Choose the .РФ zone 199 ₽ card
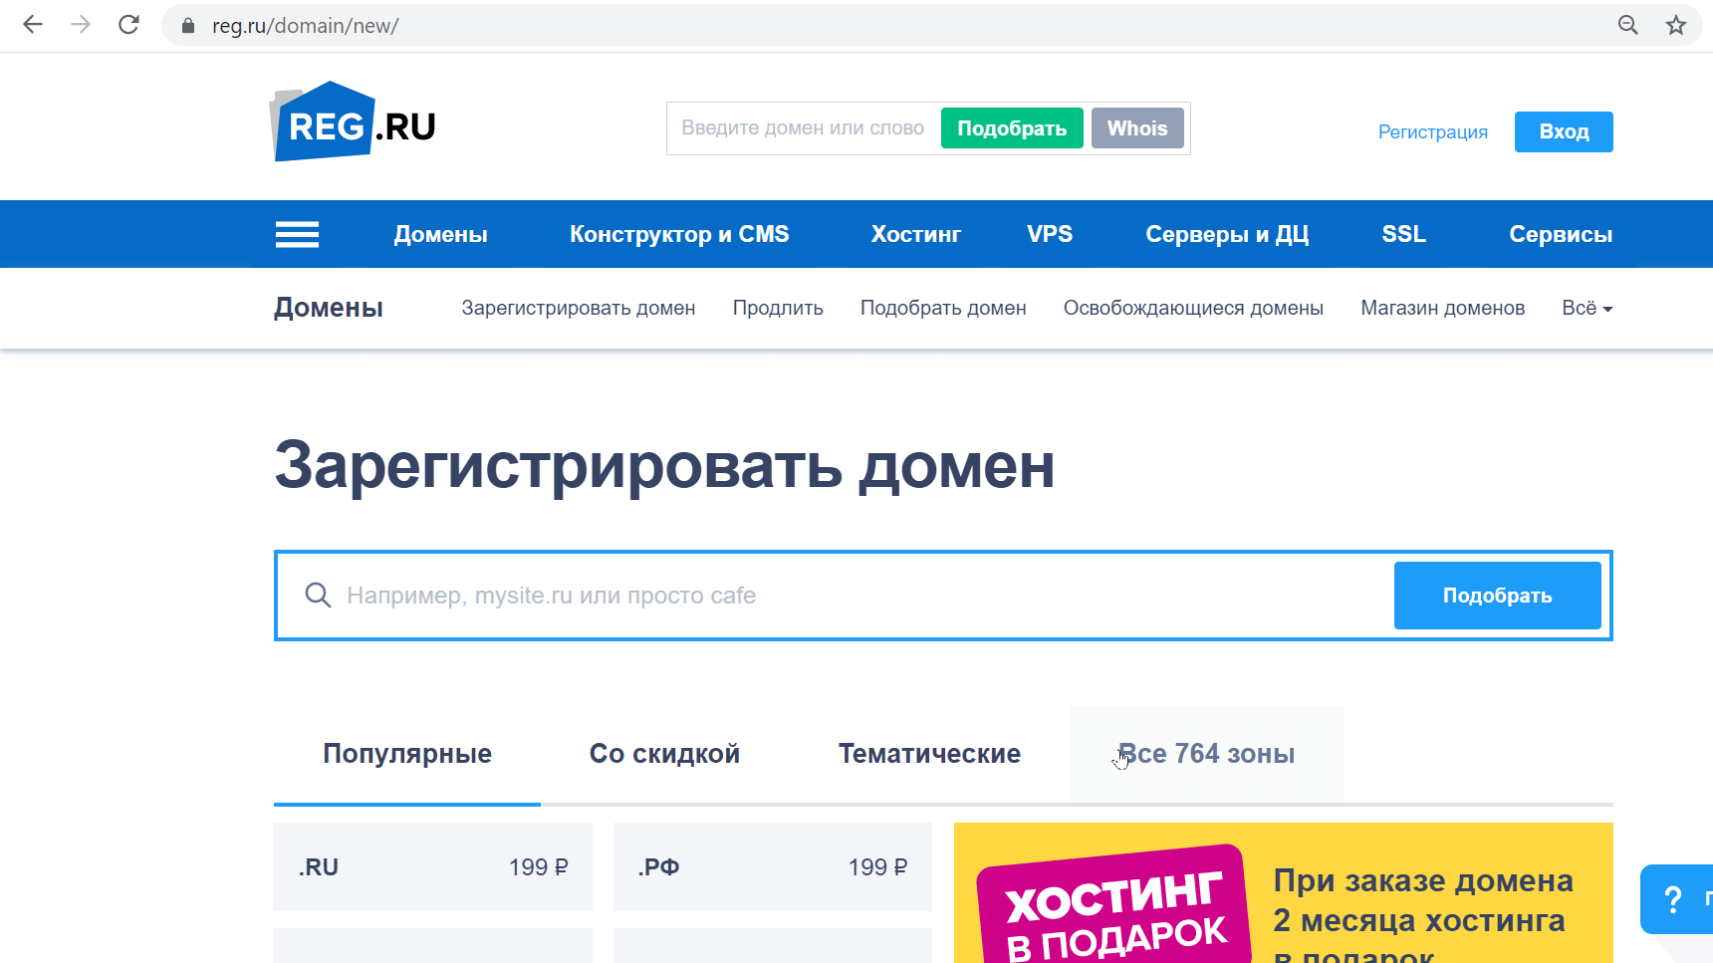1713x963 pixels. point(773,867)
